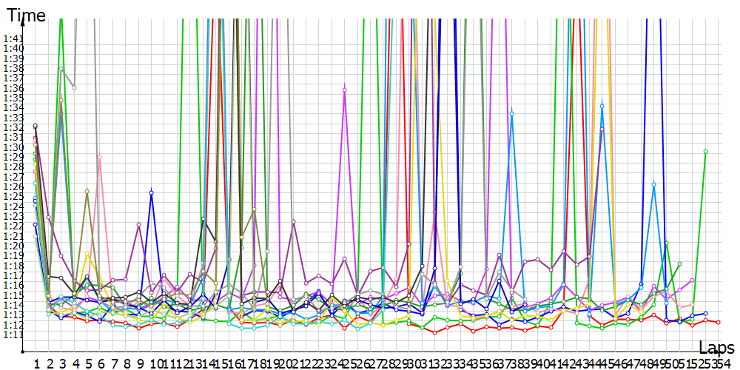This screenshot has height=370, width=740.
Task: Select the blue spike point at lap 10
Action: coord(152,192)
